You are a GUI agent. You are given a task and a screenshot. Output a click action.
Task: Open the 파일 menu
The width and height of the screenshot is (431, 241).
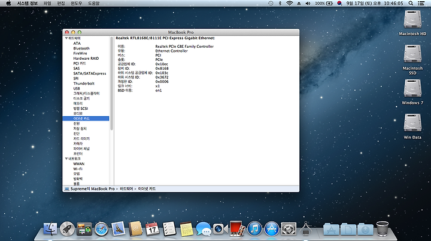[47, 4]
